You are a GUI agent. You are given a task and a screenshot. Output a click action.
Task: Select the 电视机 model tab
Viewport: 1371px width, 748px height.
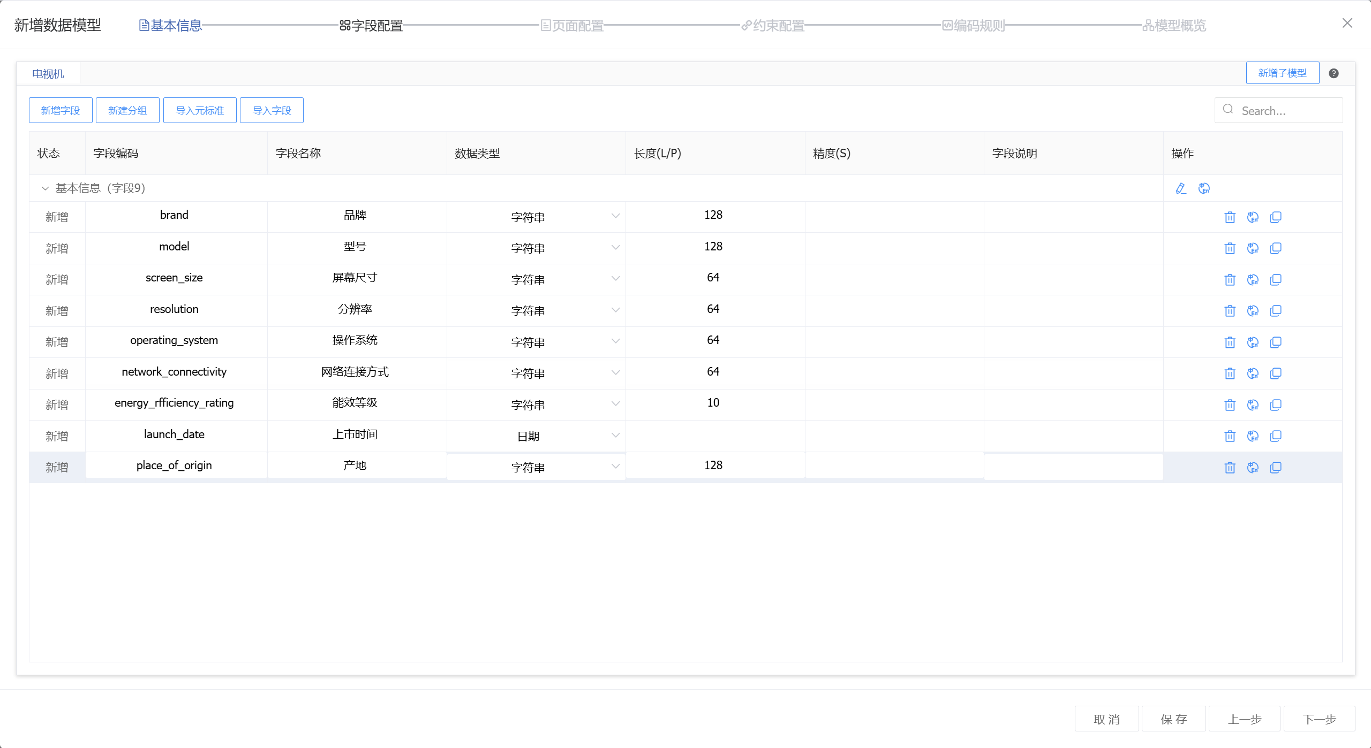pos(48,74)
